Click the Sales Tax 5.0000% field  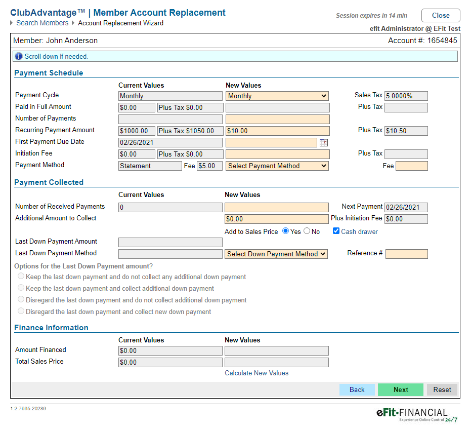point(406,96)
